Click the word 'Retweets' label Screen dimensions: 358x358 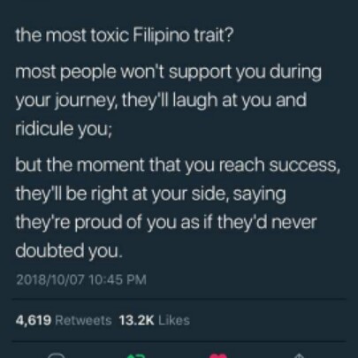tap(83, 320)
